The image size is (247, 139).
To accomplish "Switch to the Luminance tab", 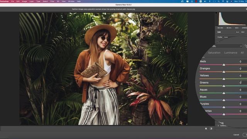I will coord(231,53).
